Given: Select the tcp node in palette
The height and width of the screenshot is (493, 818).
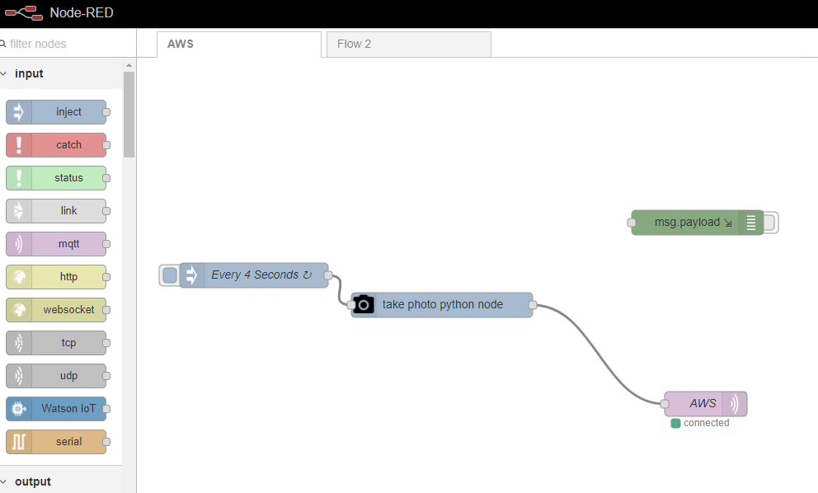Looking at the screenshot, I should [56, 343].
